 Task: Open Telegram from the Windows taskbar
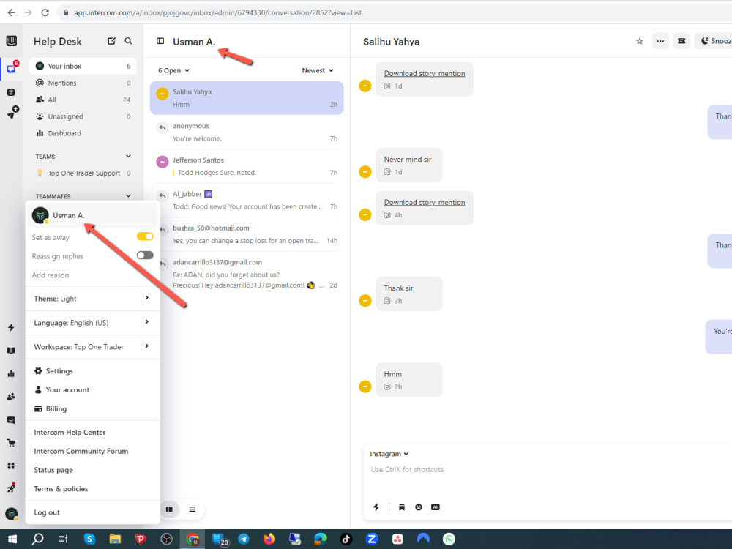pyautogui.click(x=243, y=539)
